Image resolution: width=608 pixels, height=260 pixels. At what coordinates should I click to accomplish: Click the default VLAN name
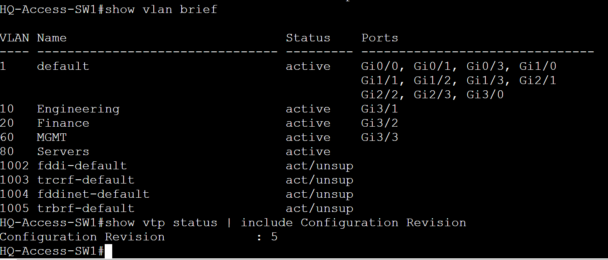63,66
